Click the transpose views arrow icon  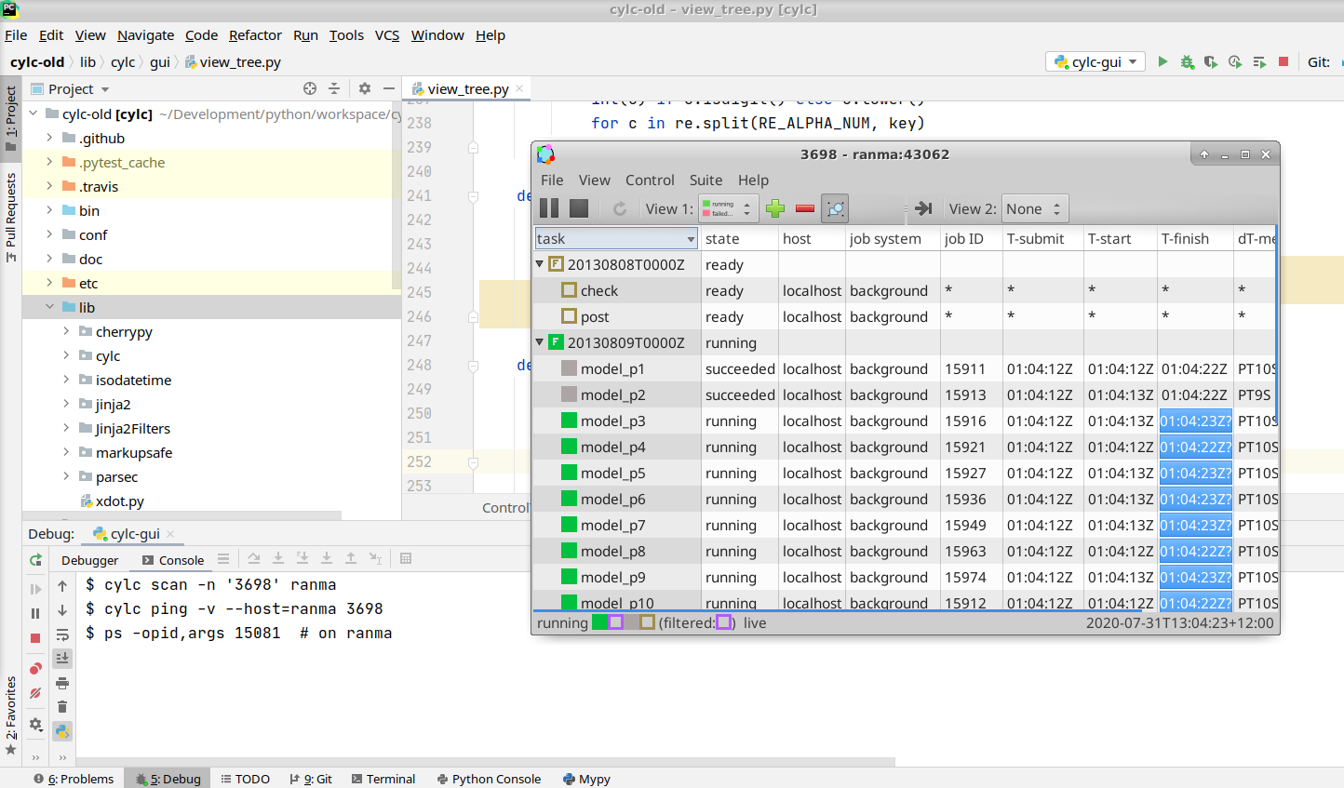tap(922, 207)
